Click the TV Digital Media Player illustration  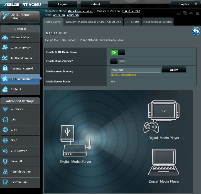161,117
